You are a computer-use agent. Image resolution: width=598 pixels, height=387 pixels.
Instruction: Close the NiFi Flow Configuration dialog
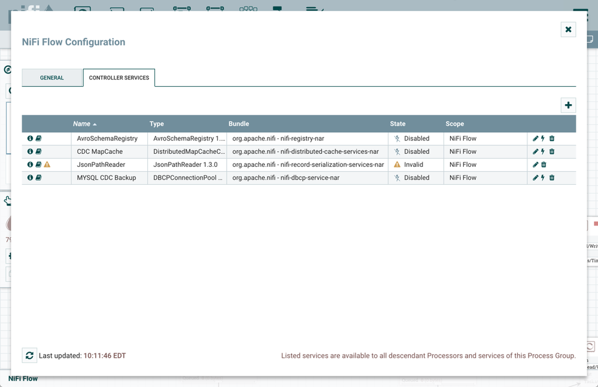[568, 29]
